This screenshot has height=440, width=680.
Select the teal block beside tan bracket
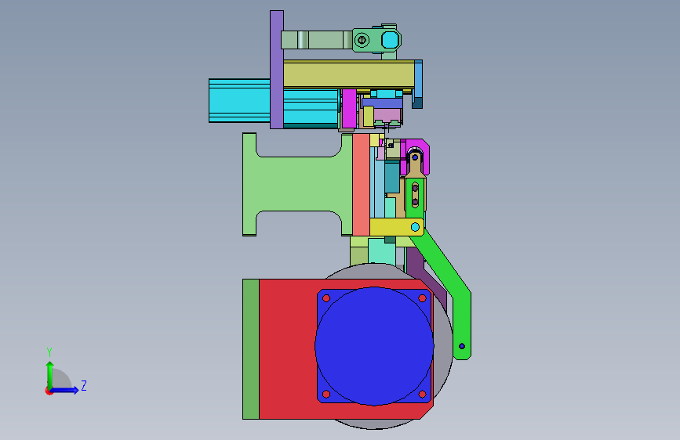392,178
